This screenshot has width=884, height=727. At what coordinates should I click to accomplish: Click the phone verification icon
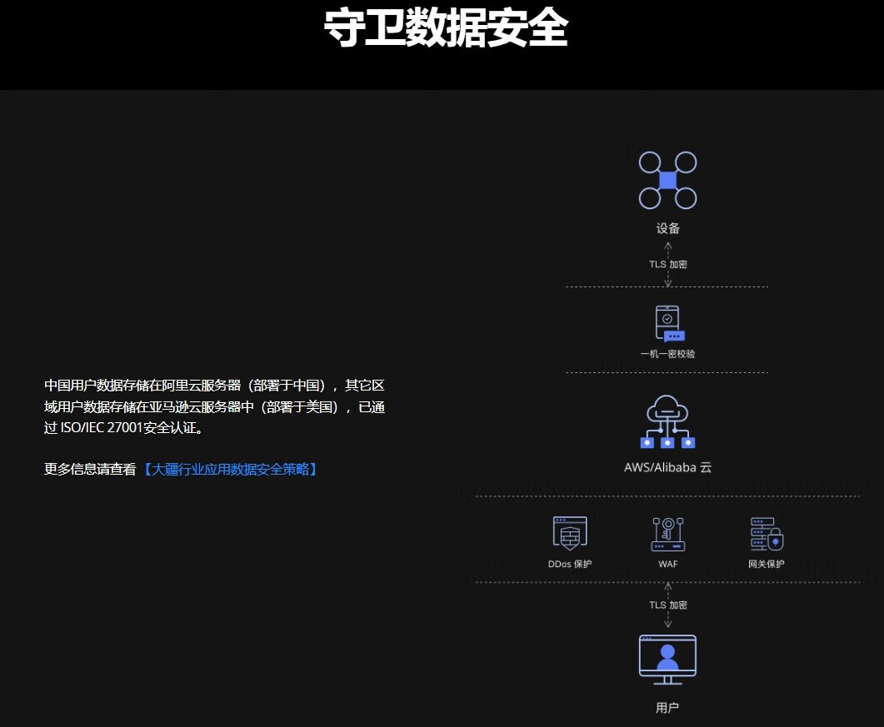(669, 324)
